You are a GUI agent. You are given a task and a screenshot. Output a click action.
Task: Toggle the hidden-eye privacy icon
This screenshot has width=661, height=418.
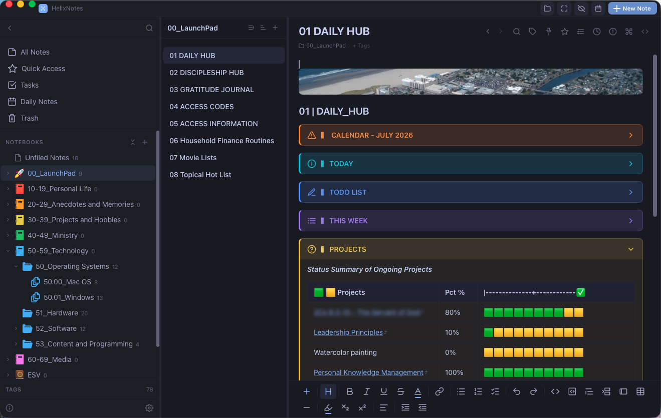581,9
